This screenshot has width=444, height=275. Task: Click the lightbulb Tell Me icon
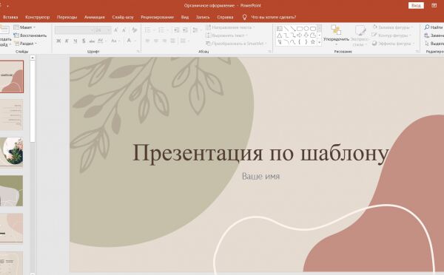[x=245, y=17]
